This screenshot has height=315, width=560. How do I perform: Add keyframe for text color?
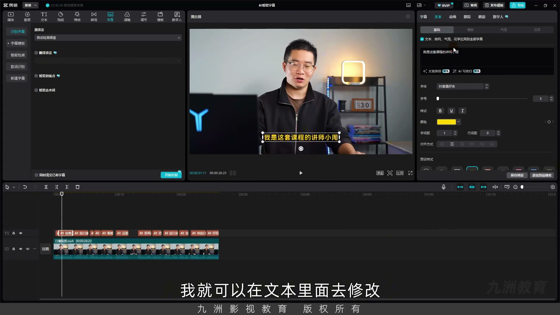pos(549,122)
